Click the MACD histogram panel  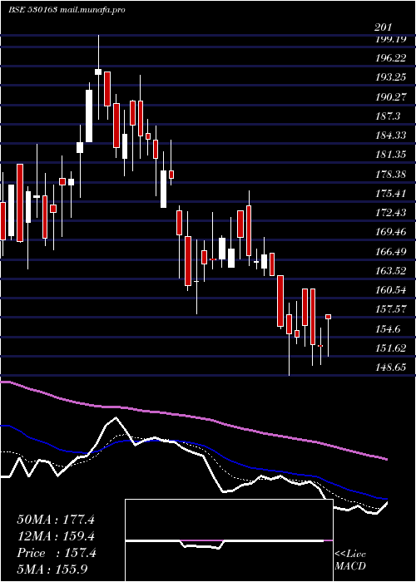pos(229,540)
